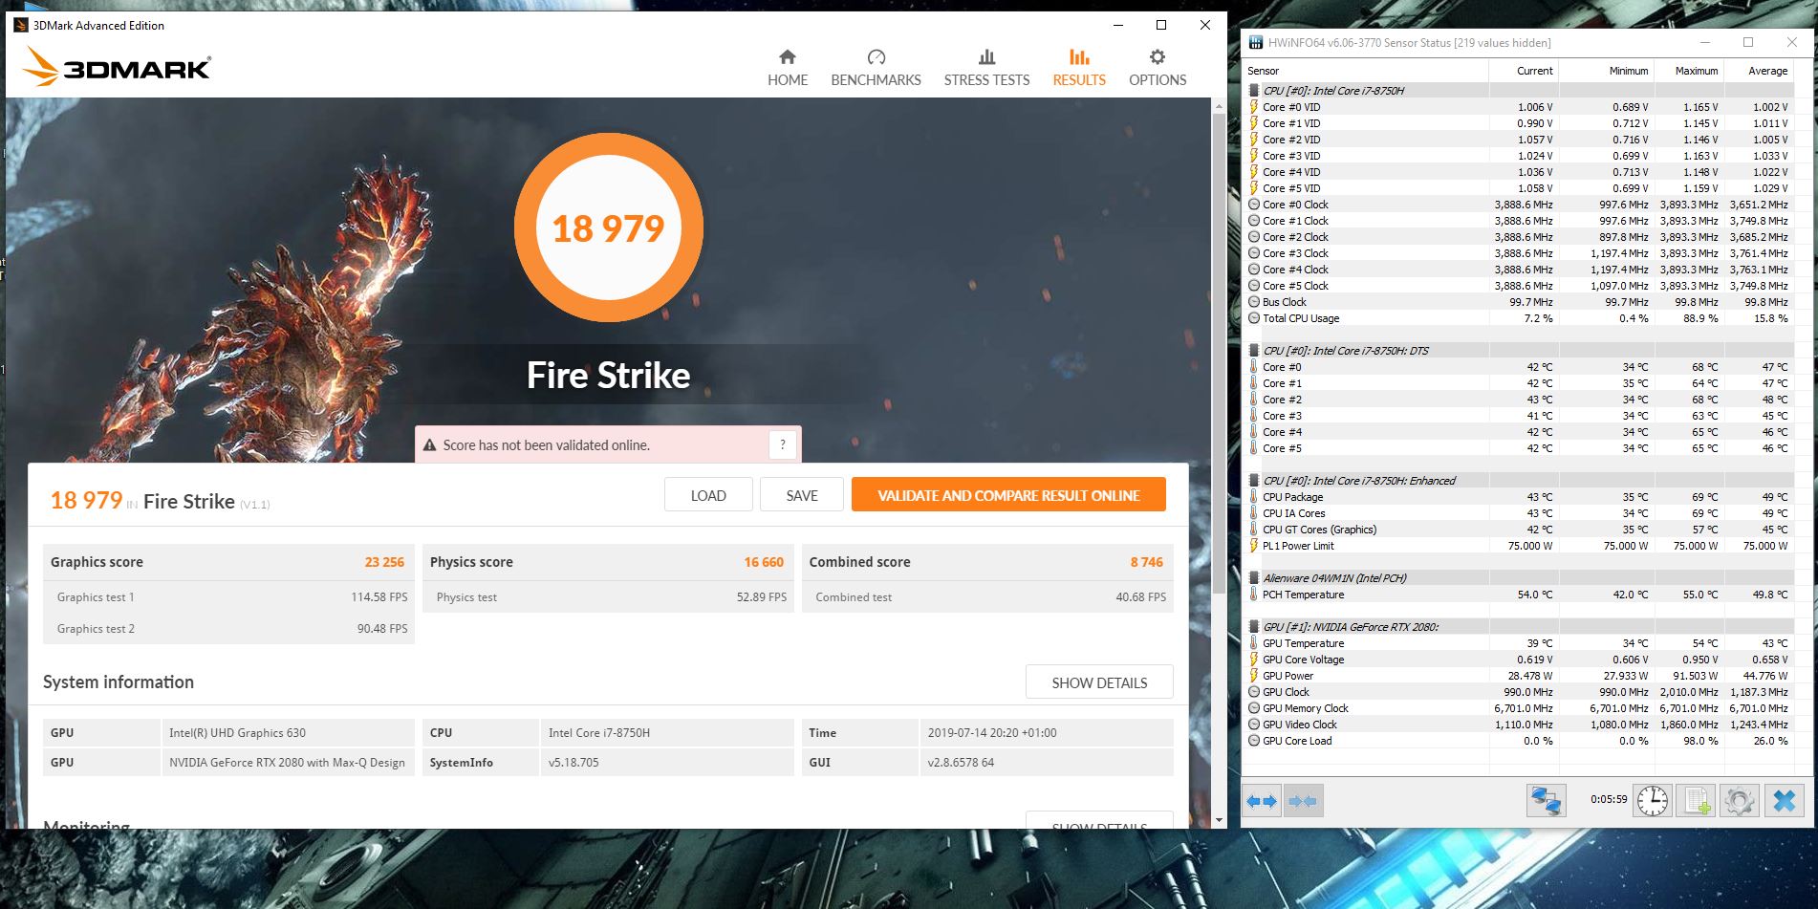
Task: Click the 3DMark title bar app icon
Action: pyautogui.click(x=21, y=25)
